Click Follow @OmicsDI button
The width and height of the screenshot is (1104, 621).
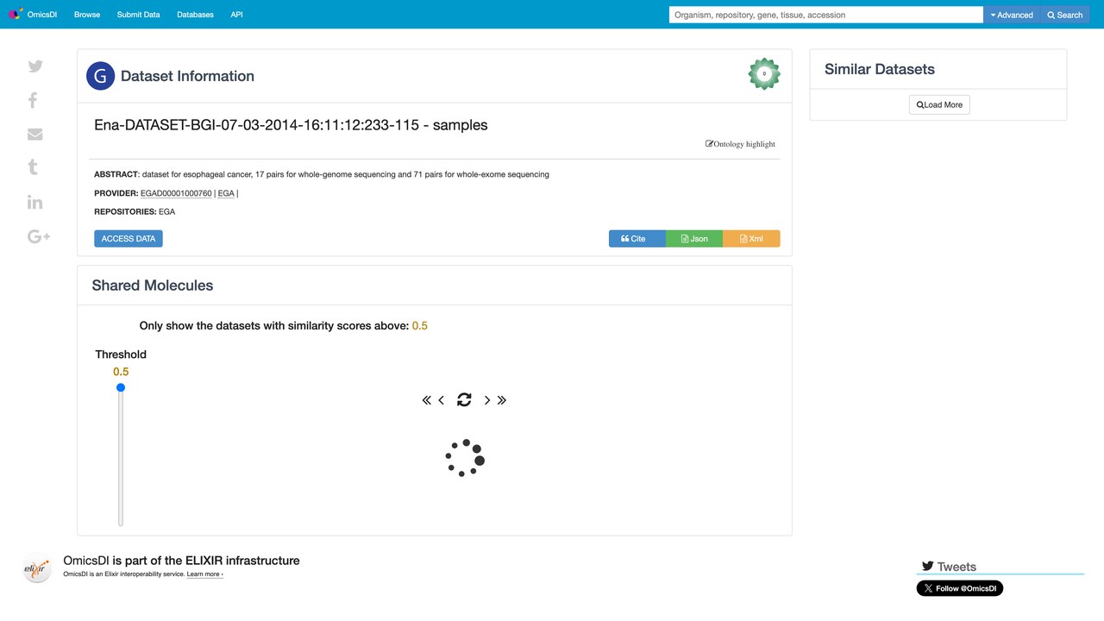point(960,588)
